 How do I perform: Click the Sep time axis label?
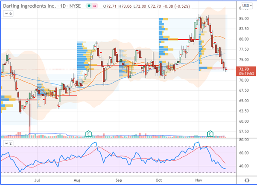119,180
